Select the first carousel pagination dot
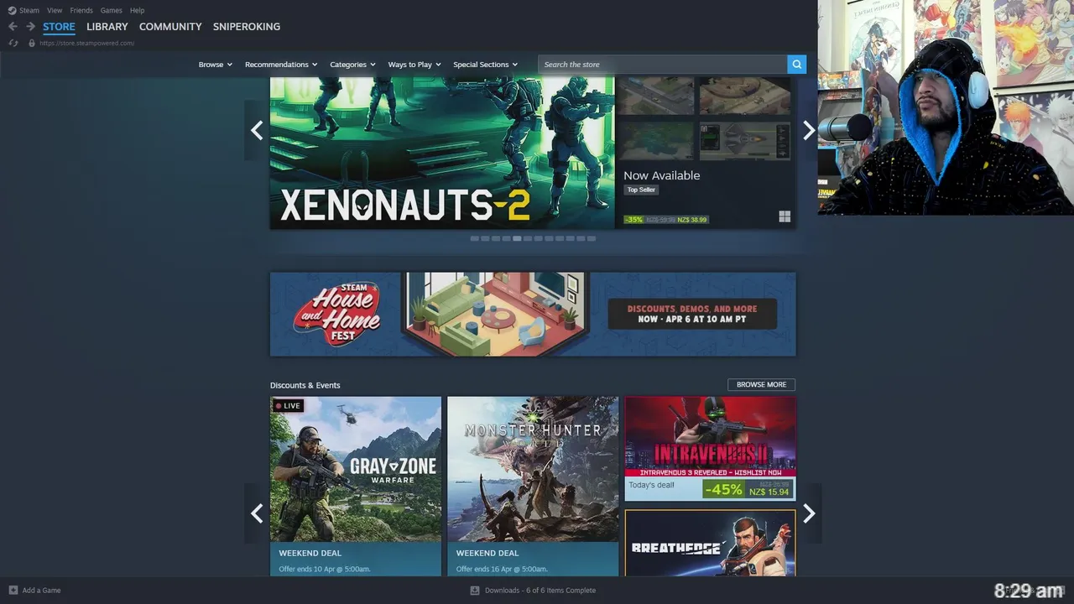This screenshot has height=604, width=1074. [475, 238]
